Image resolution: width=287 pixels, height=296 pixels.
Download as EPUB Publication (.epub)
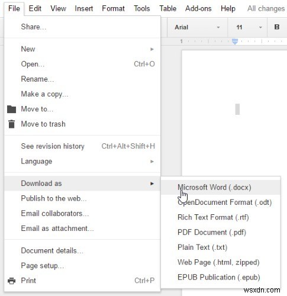(x=221, y=277)
